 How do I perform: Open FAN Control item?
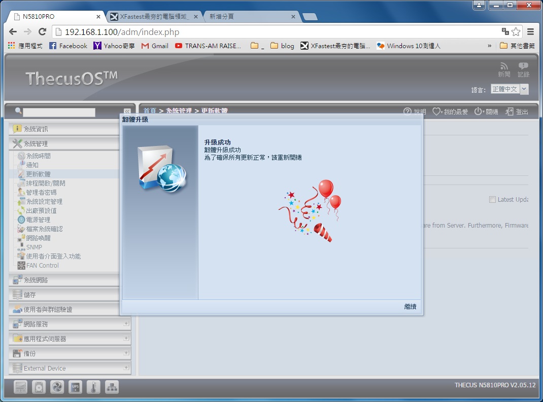42,265
